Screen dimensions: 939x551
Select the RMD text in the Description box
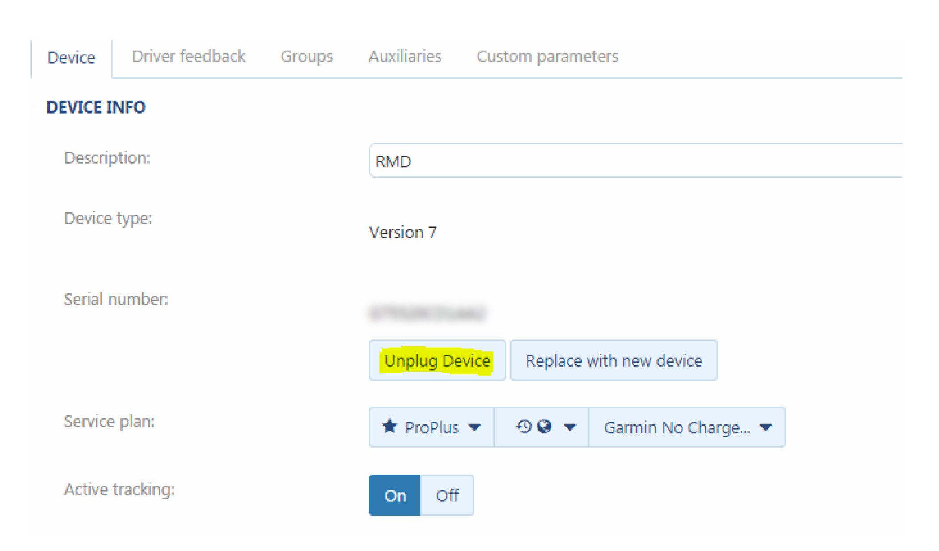pos(393,161)
